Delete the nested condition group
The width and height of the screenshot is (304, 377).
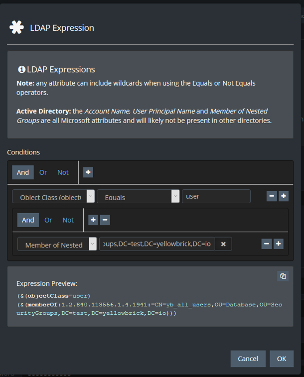point(105,220)
